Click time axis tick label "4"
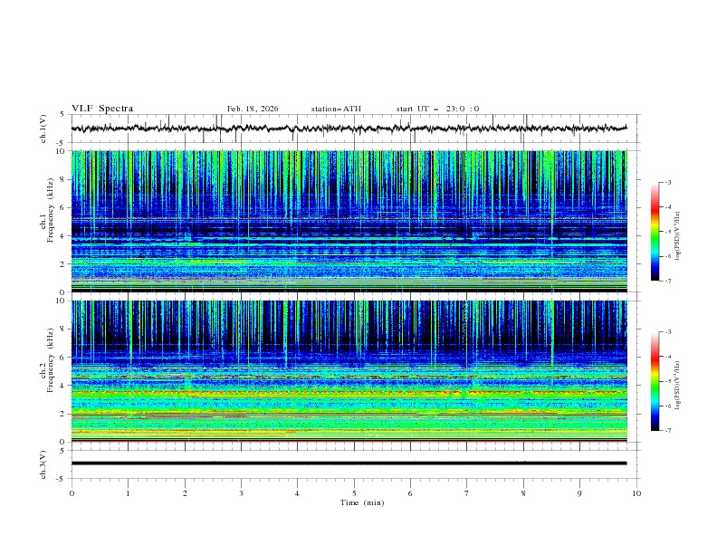Screen dimensions: 717x554 click(x=297, y=493)
